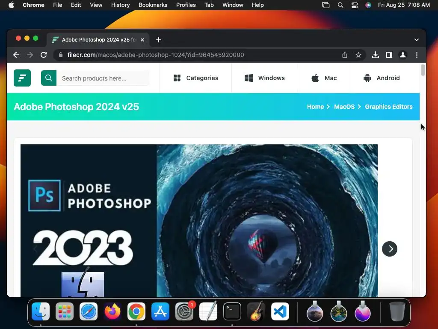Click the Adobe Photoshop 2024 v25 page heading
The width and height of the screenshot is (438, 329).
76,107
